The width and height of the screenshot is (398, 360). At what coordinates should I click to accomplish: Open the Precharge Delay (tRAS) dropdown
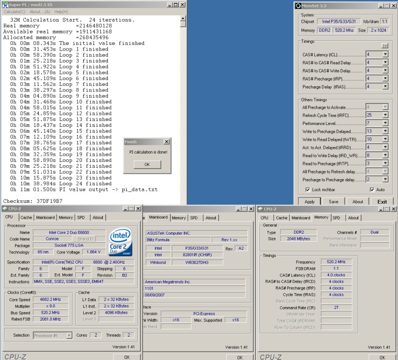pyautogui.click(x=385, y=87)
